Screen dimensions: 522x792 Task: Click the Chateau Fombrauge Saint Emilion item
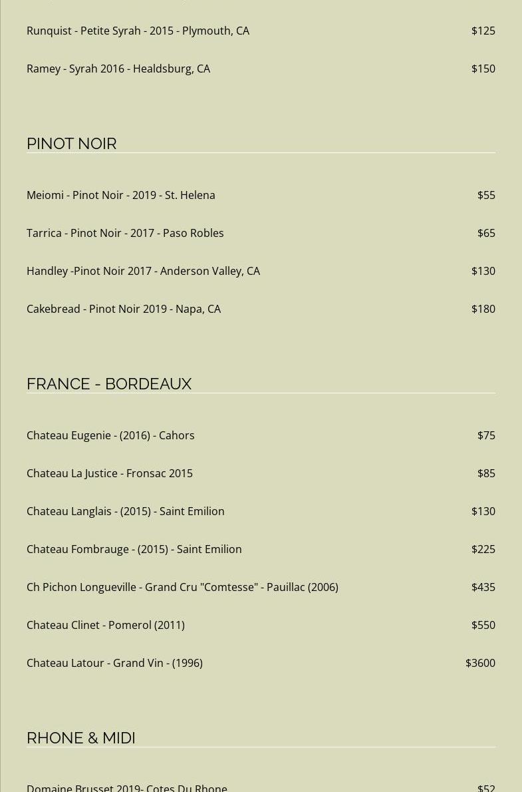pos(134,549)
